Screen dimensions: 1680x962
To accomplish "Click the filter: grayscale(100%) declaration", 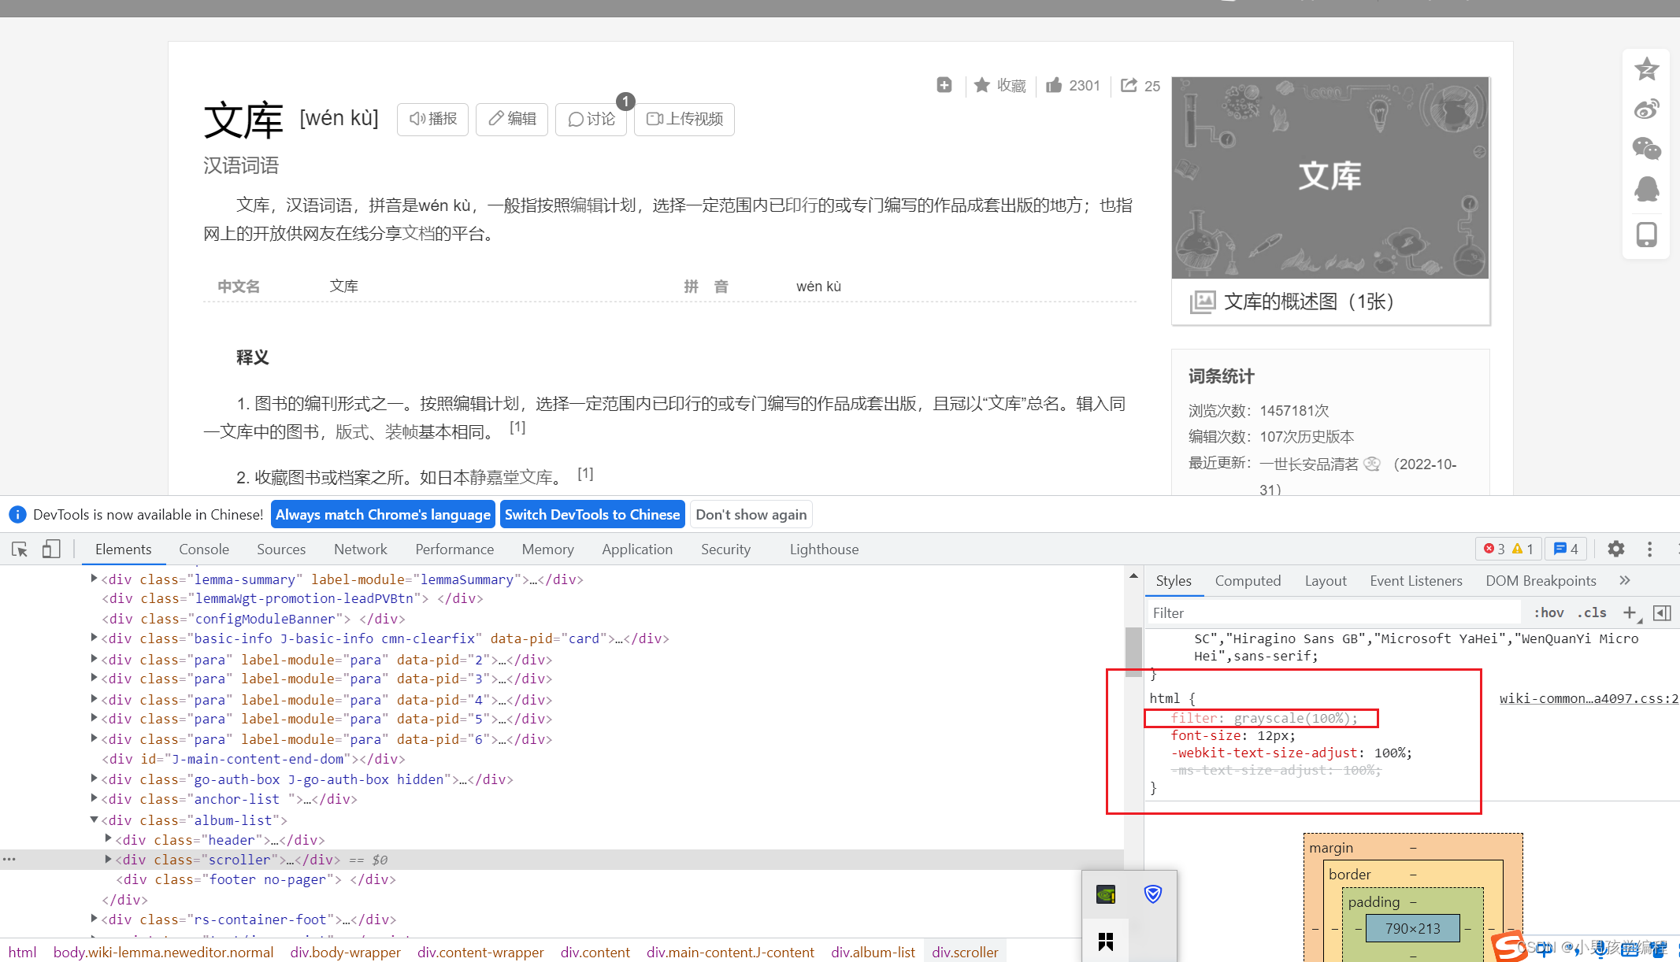I will coord(1264,718).
